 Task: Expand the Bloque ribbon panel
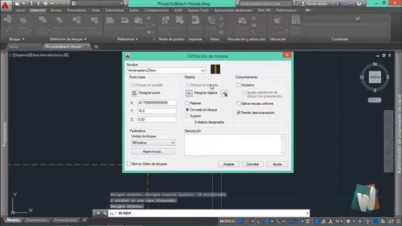tap(17, 39)
